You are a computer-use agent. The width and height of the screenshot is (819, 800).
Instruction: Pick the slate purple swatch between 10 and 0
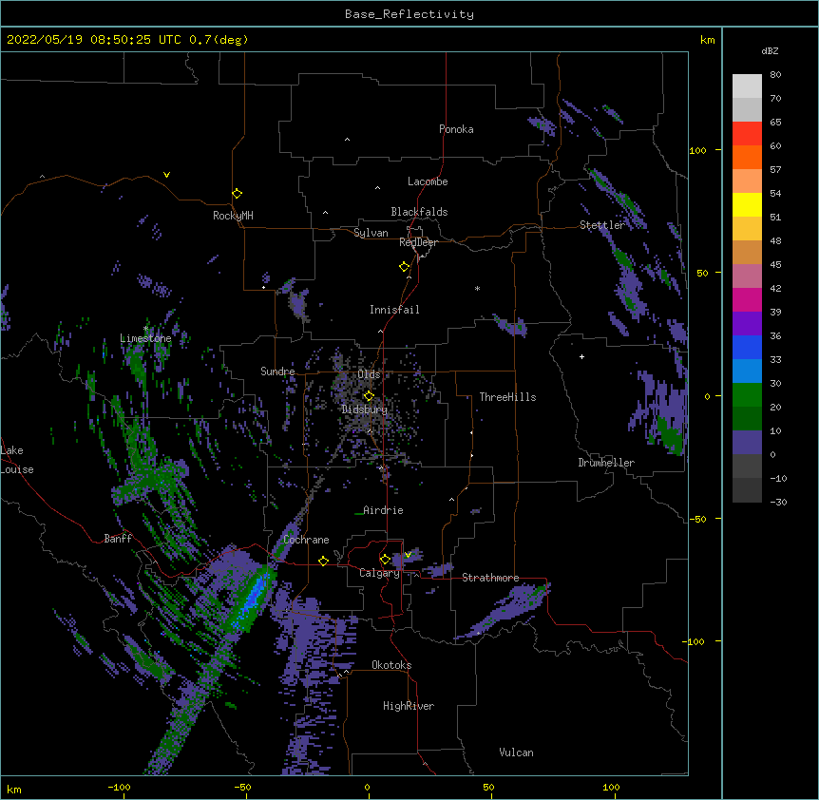747,443
